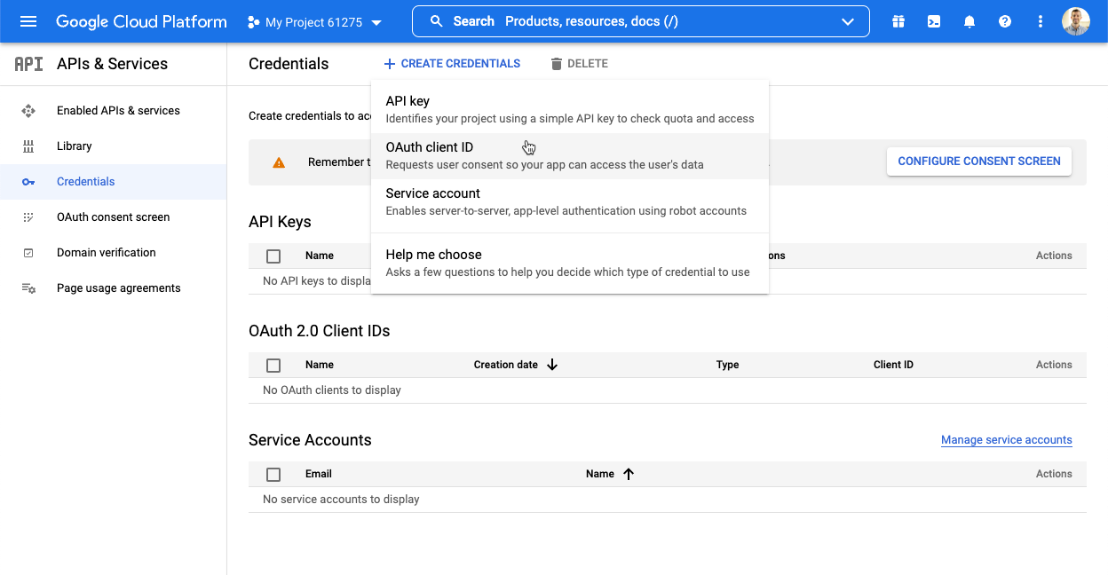Click CONFIGURE CONSENT SCREEN button
Screen dimensions: 1108x575
(979, 161)
